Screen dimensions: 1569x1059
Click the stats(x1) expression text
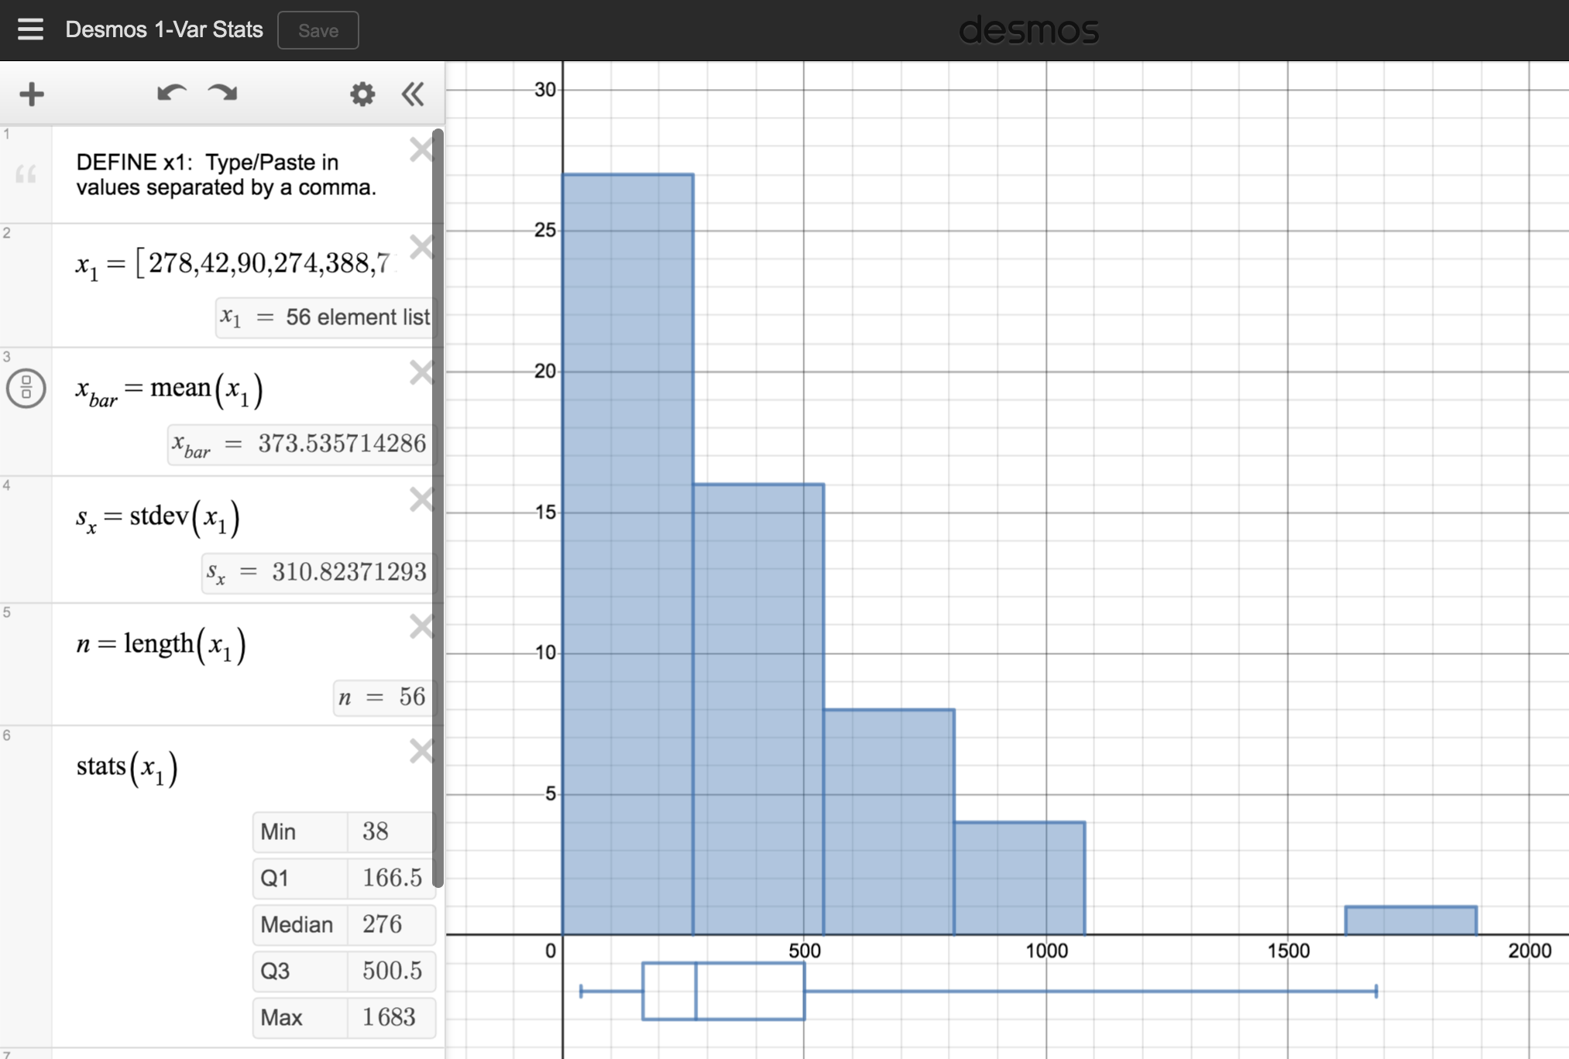point(127,767)
